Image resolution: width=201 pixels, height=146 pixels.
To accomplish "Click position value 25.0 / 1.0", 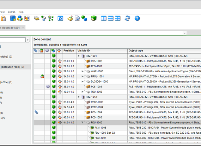I will coord(69,61).
